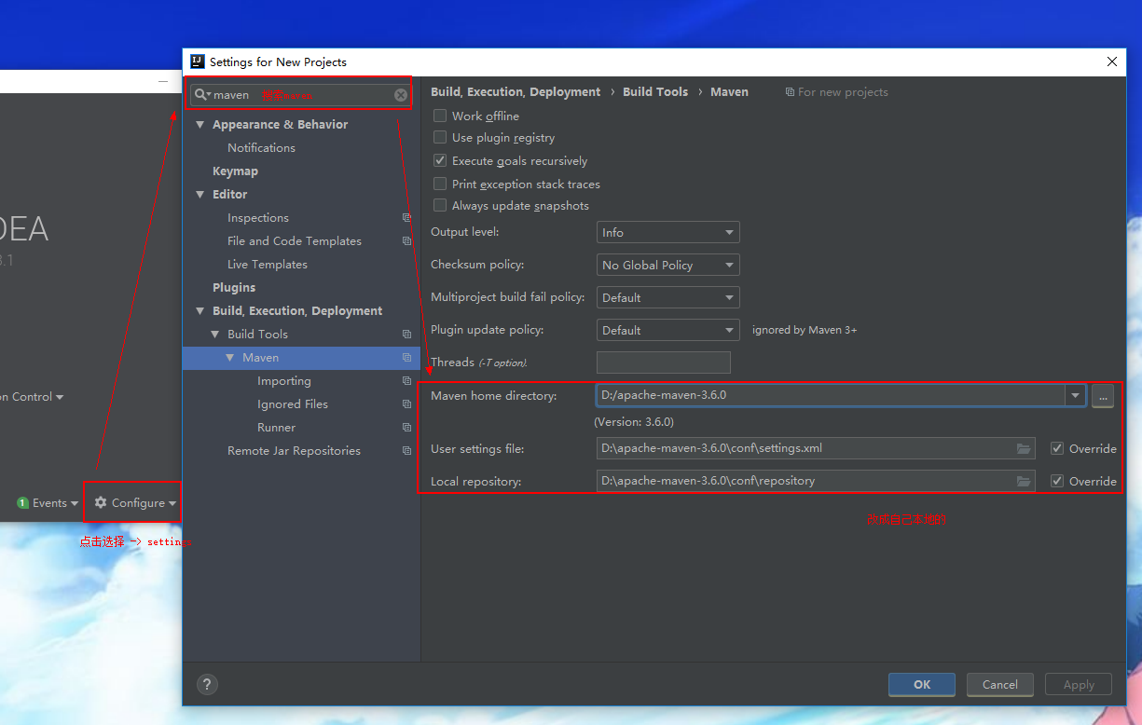This screenshot has width=1142, height=725.
Task: Click the IntelliJ logo in Settings title bar
Action: coord(198,62)
